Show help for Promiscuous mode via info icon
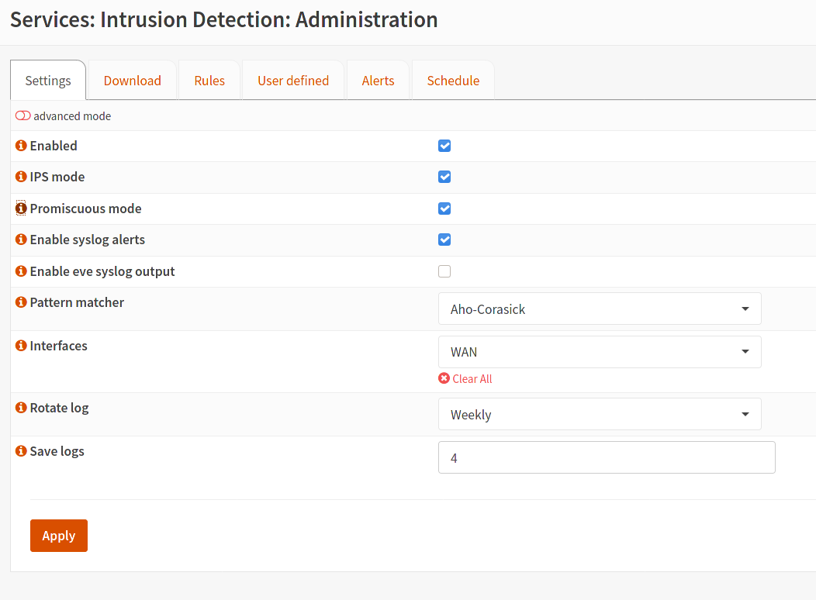Screen dimensions: 816x600 [21, 209]
